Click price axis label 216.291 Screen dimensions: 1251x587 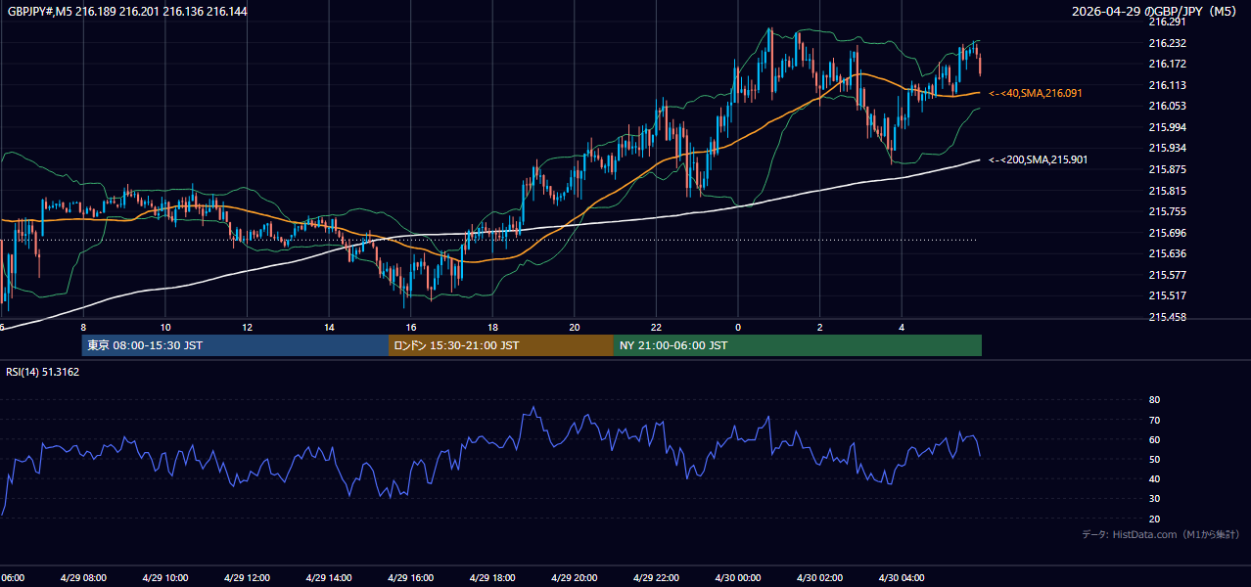(1167, 22)
